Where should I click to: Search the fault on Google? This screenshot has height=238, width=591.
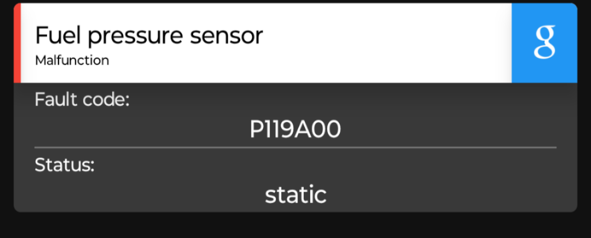[x=544, y=43]
